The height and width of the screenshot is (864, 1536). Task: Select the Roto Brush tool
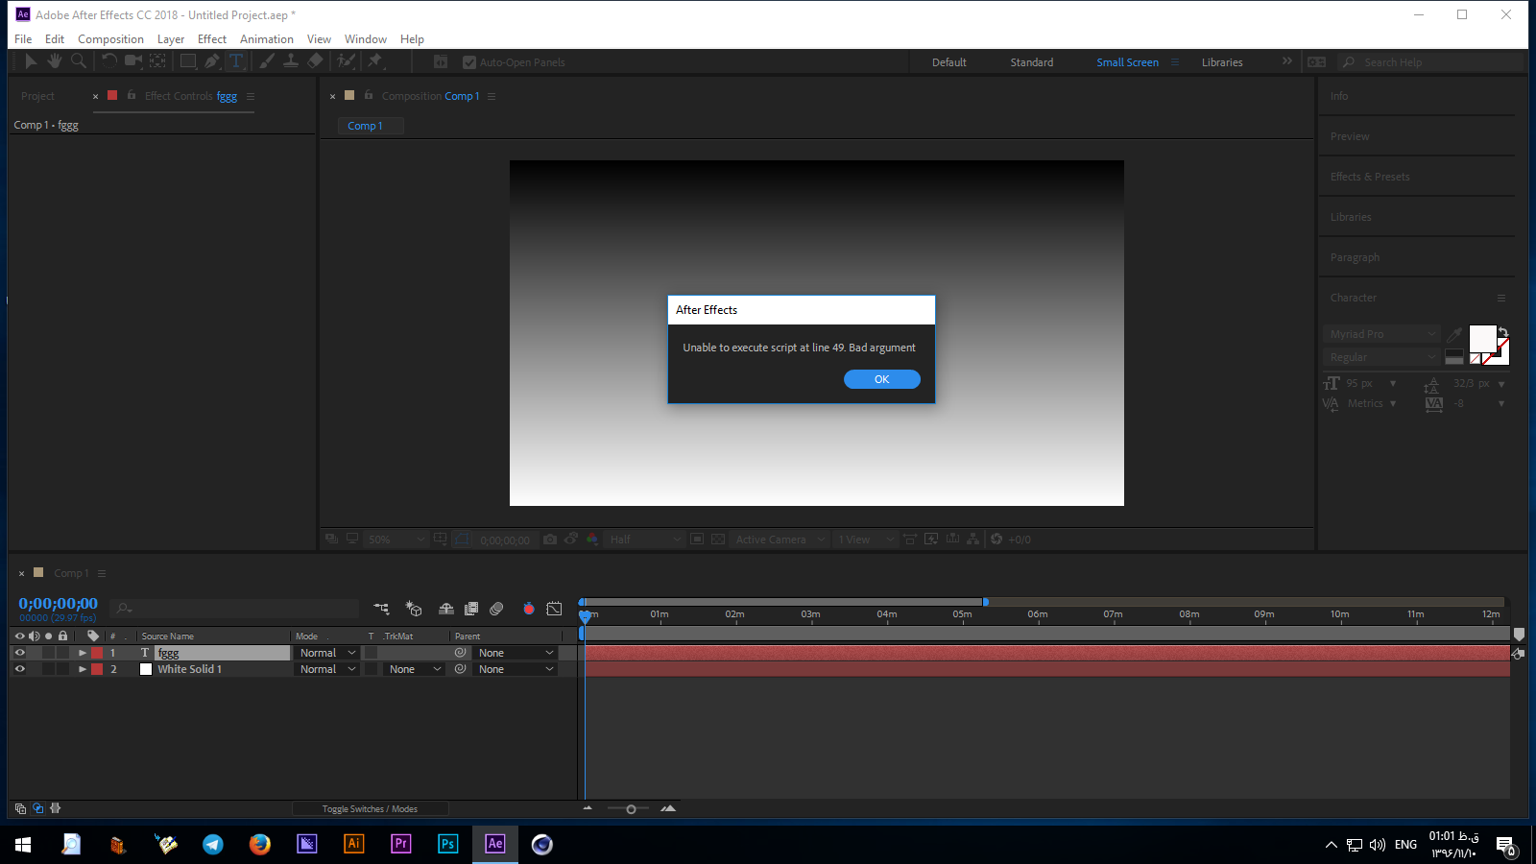click(346, 61)
